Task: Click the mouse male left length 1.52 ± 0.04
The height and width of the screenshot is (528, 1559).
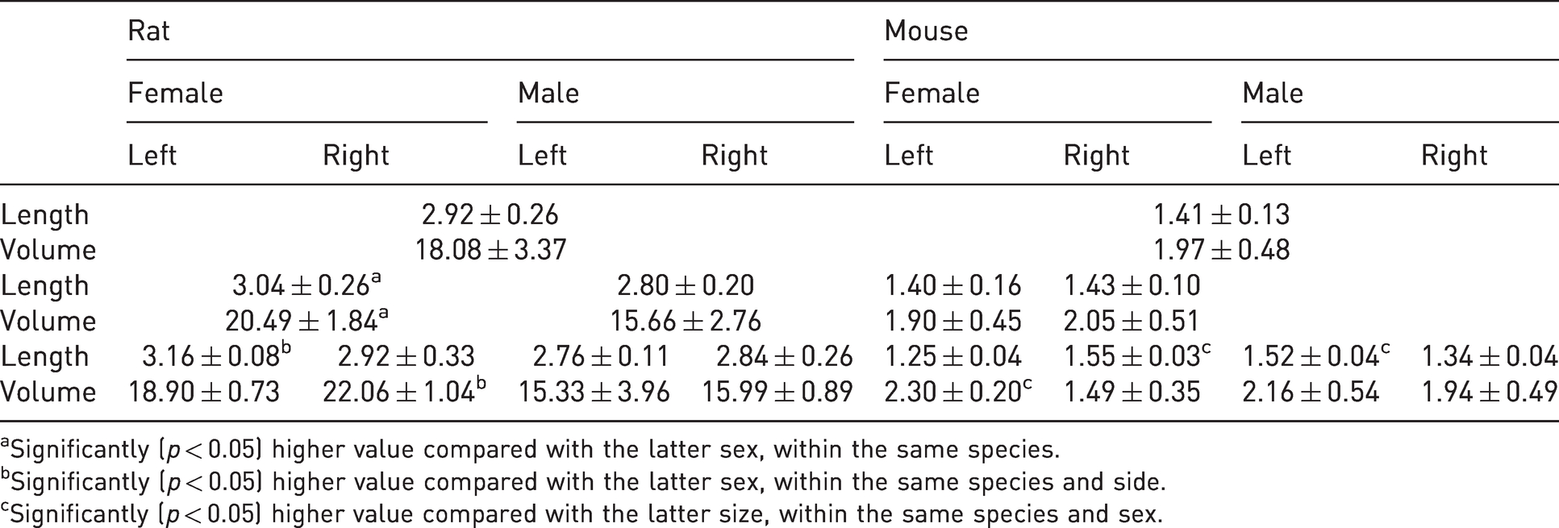Action: tap(1316, 355)
